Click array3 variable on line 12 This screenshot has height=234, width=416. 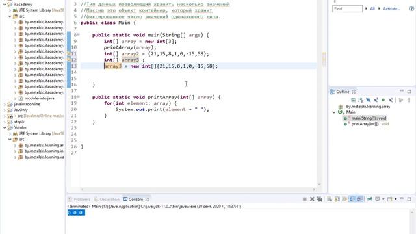click(x=130, y=60)
